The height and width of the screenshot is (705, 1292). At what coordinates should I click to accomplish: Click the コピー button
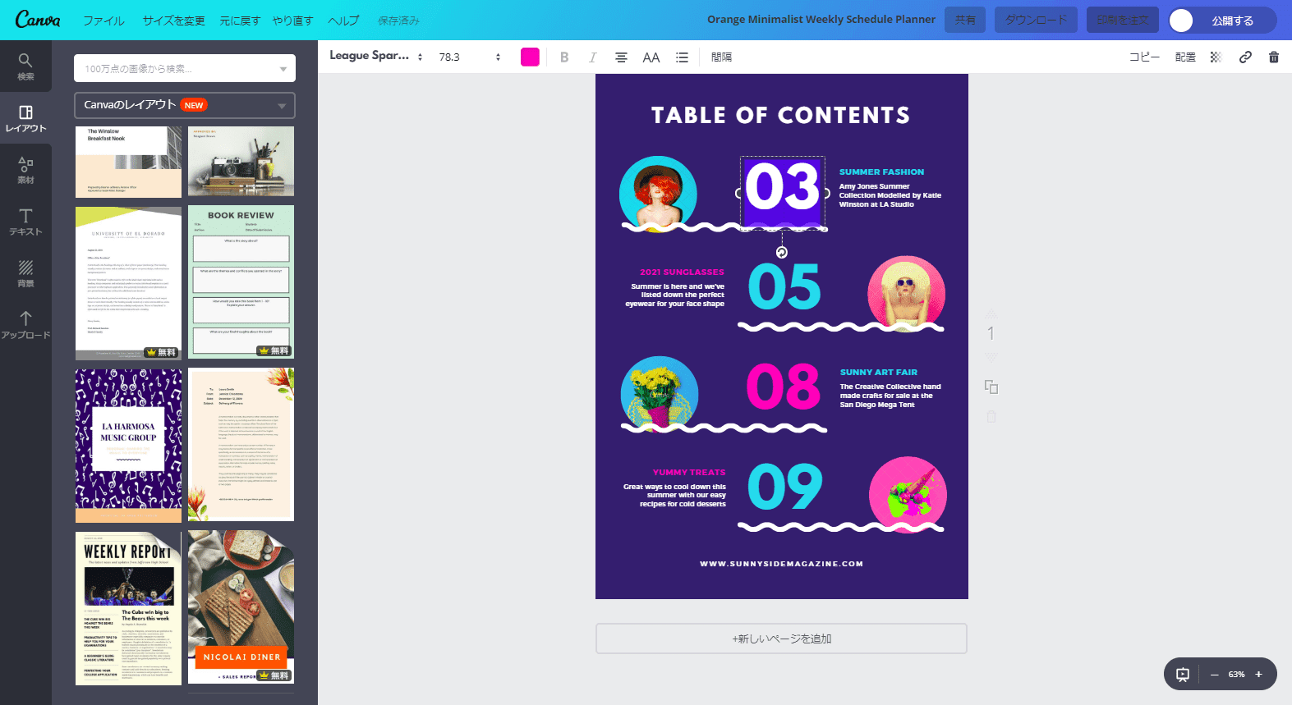point(1144,57)
